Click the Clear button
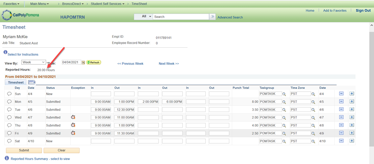Screen dimensions: 374x164 tap(62, 150)
